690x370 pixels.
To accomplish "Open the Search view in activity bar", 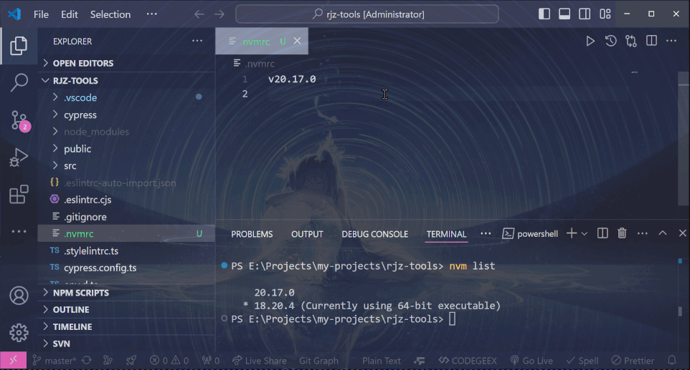I will pyautogui.click(x=19, y=82).
